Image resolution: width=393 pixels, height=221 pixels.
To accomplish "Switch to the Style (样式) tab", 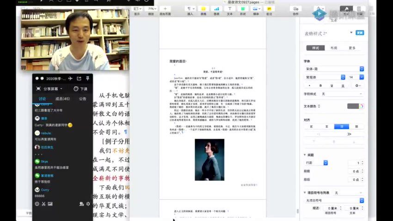I will [315, 48].
